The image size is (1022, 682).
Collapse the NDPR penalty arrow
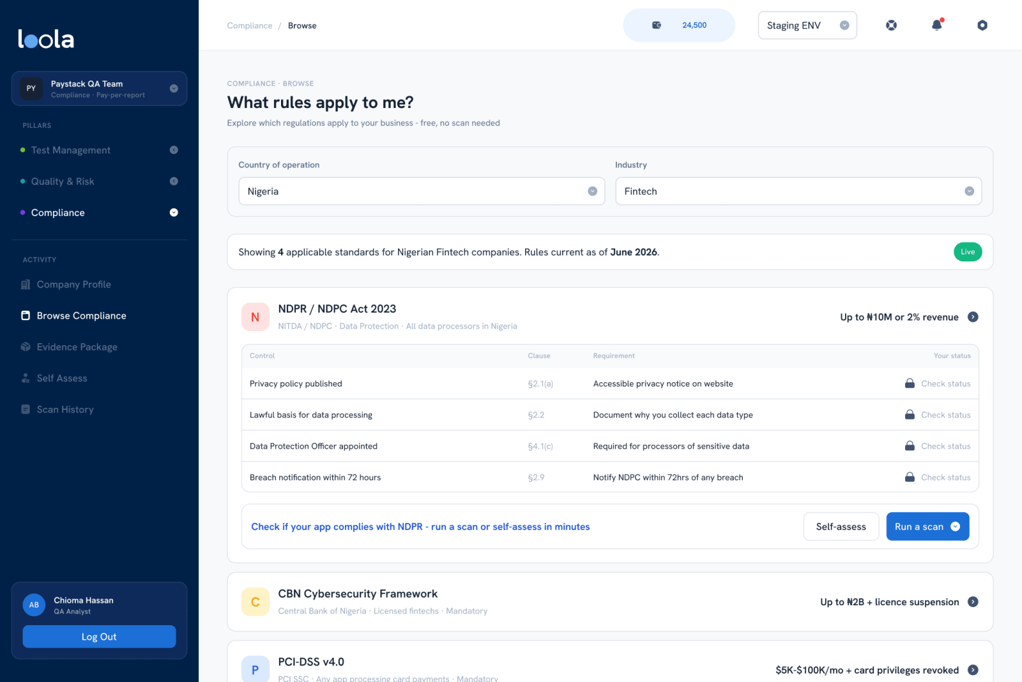click(973, 317)
